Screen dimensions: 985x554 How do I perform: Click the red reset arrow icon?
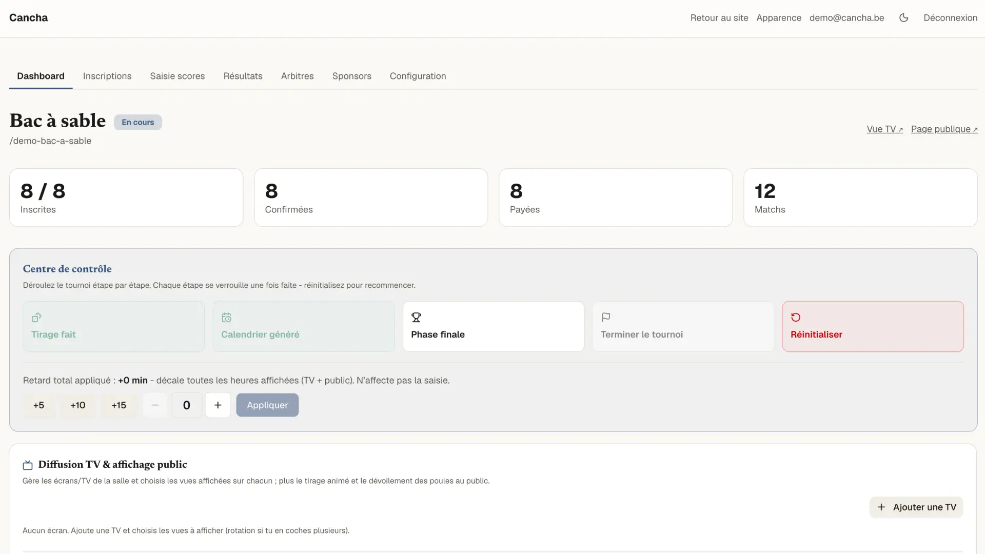click(x=796, y=318)
